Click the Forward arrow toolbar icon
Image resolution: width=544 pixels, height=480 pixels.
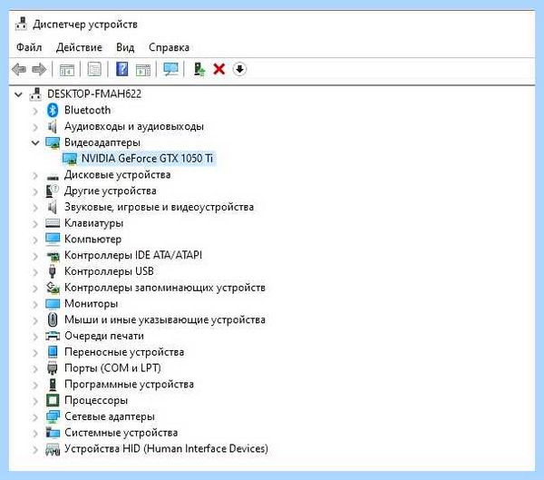click(x=39, y=69)
